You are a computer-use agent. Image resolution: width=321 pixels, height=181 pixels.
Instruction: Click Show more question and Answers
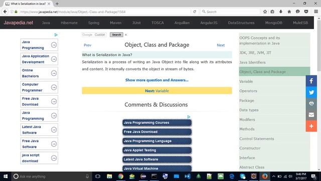157,80
